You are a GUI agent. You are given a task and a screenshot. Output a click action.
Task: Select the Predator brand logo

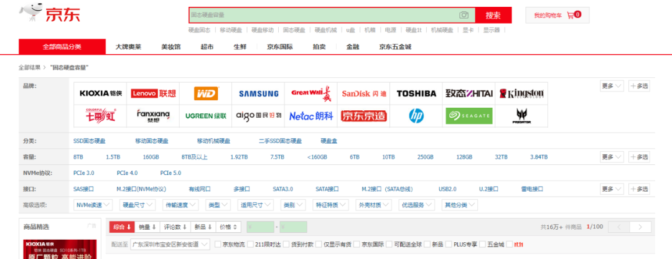[521, 116]
